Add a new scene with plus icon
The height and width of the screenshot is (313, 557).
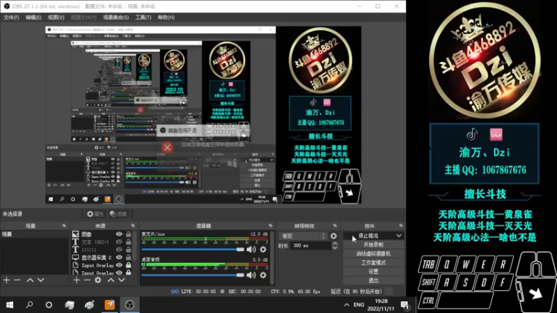coord(6,280)
